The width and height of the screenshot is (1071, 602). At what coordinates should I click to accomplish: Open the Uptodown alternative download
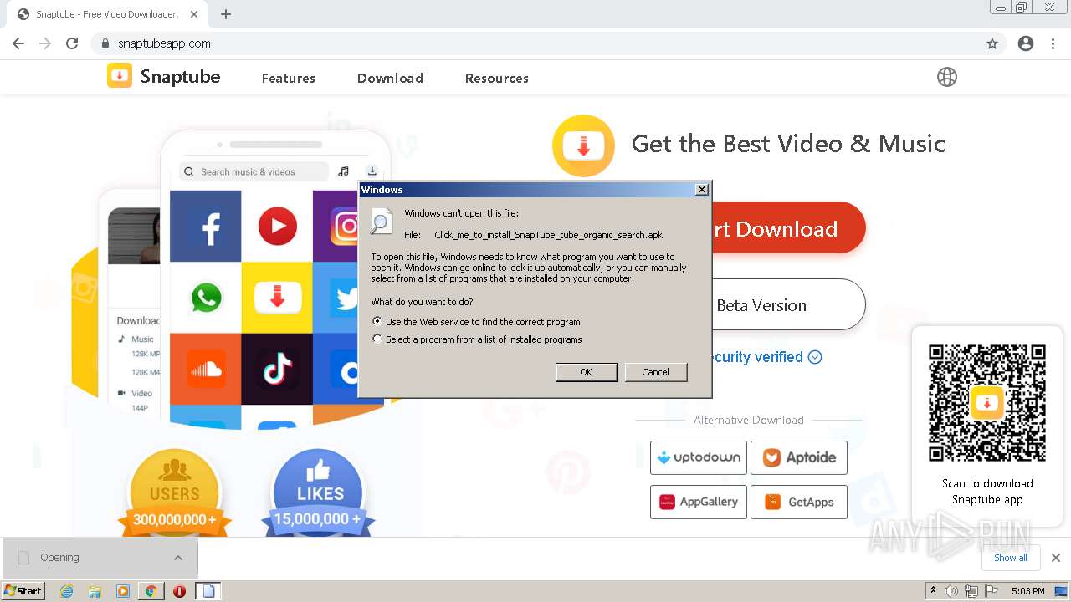(699, 457)
